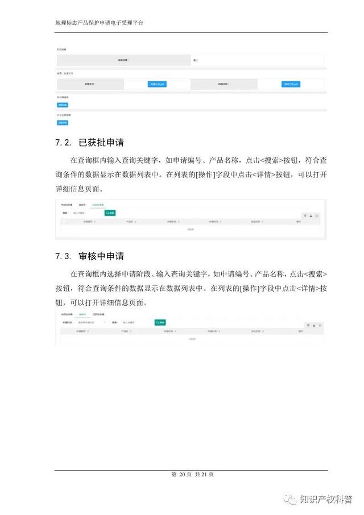Click the 操作 column header in the 7.3 table
Viewport: 364px width, 515px height.
coord(301,331)
